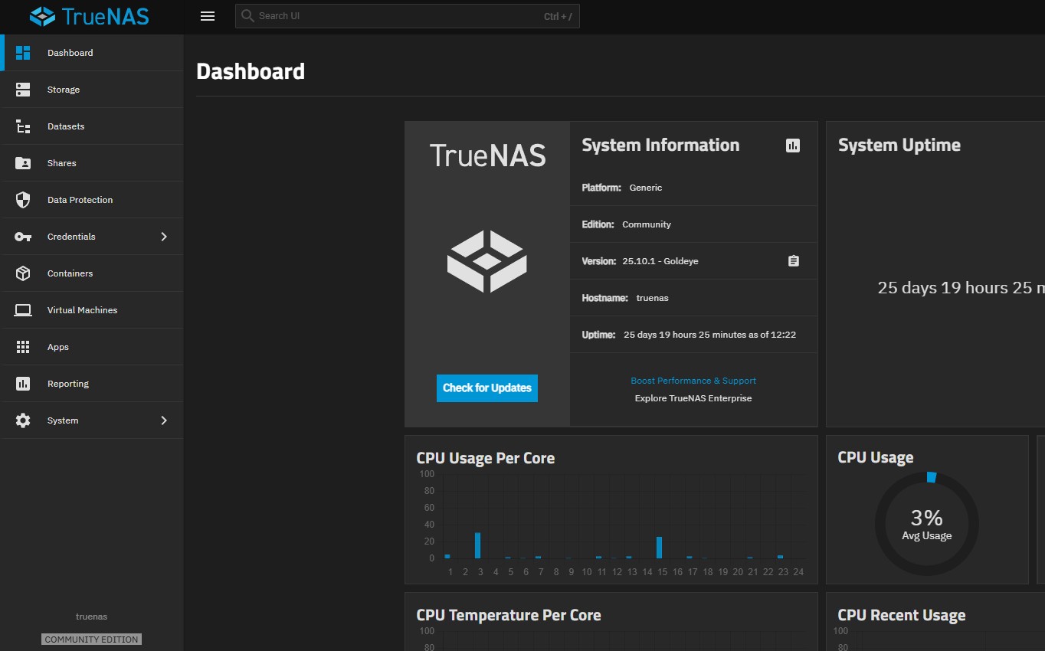Click the CPU Usage circular gauge
Screen dimensions: 1045x651
[x=926, y=524]
